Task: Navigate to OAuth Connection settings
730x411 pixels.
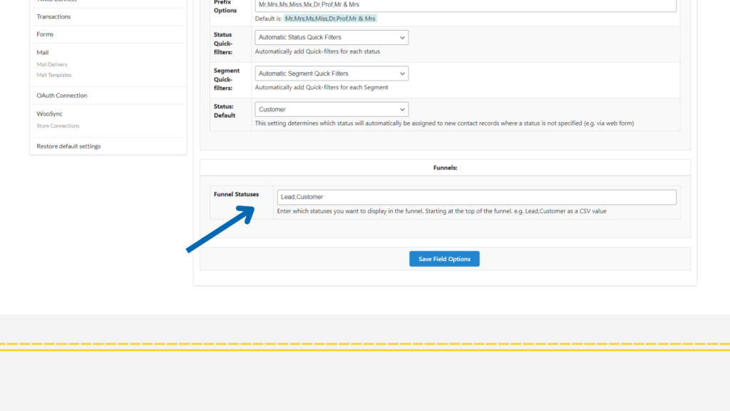Action: pyautogui.click(x=62, y=96)
